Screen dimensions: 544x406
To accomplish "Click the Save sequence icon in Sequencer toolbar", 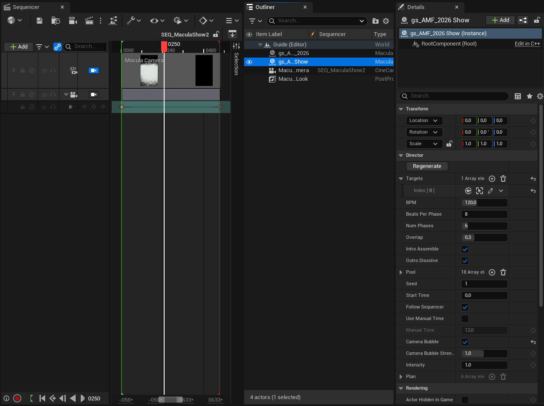I will coord(40,21).
